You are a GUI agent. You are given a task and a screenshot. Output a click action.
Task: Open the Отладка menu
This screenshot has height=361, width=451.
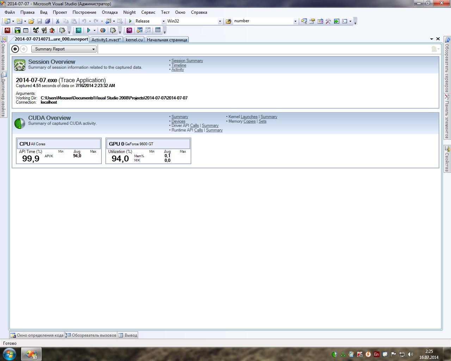(110, 12)
